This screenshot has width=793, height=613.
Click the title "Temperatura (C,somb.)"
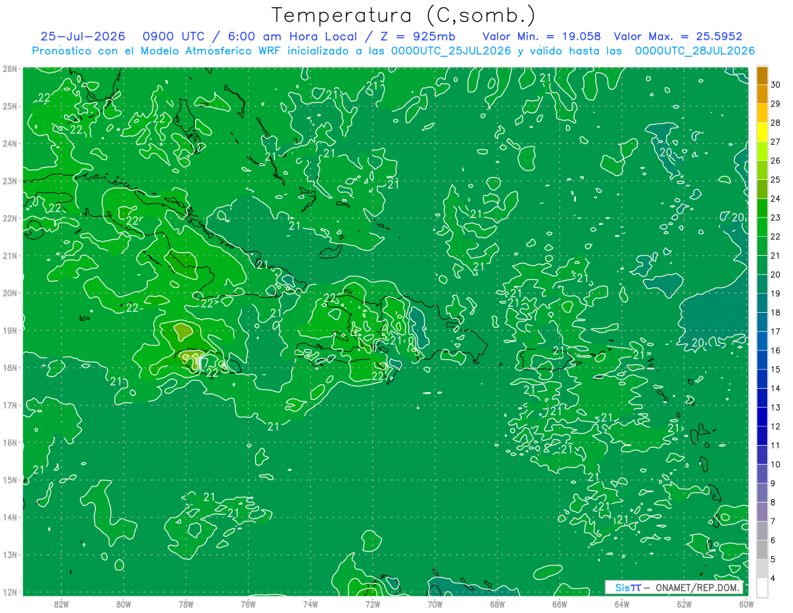tap(403, 15)
